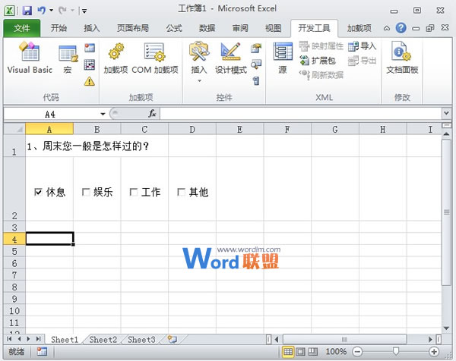456x361 pixels.
Task: Tick the 其他 checkbox
Action: click(x=181, y=193)
